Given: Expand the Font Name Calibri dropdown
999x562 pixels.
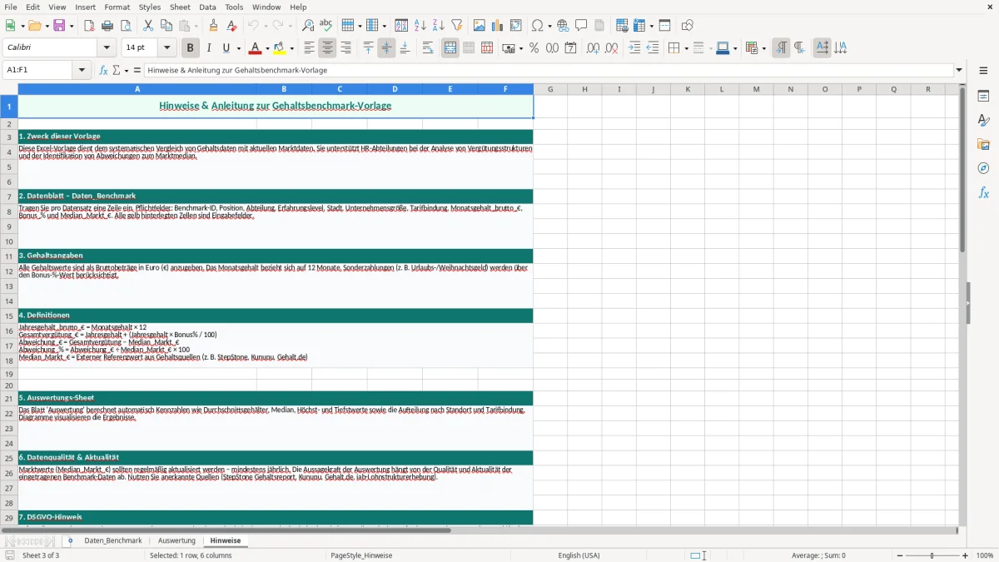Looking at the screenshot, I should (x=106, y=48).
